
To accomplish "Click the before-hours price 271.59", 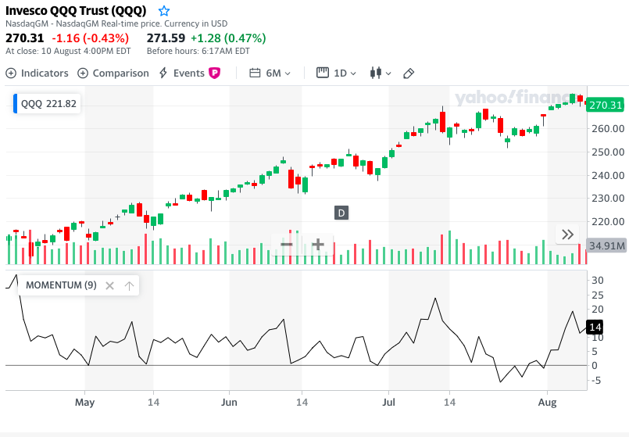I will (166, 38).
